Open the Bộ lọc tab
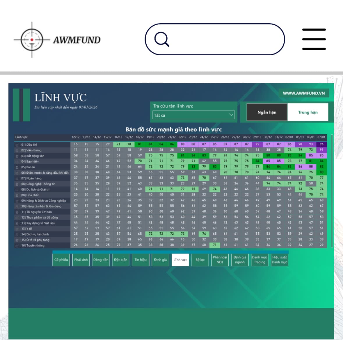This screenshot has width=343, height=340. pyautogui.click(x=200, y=260)
